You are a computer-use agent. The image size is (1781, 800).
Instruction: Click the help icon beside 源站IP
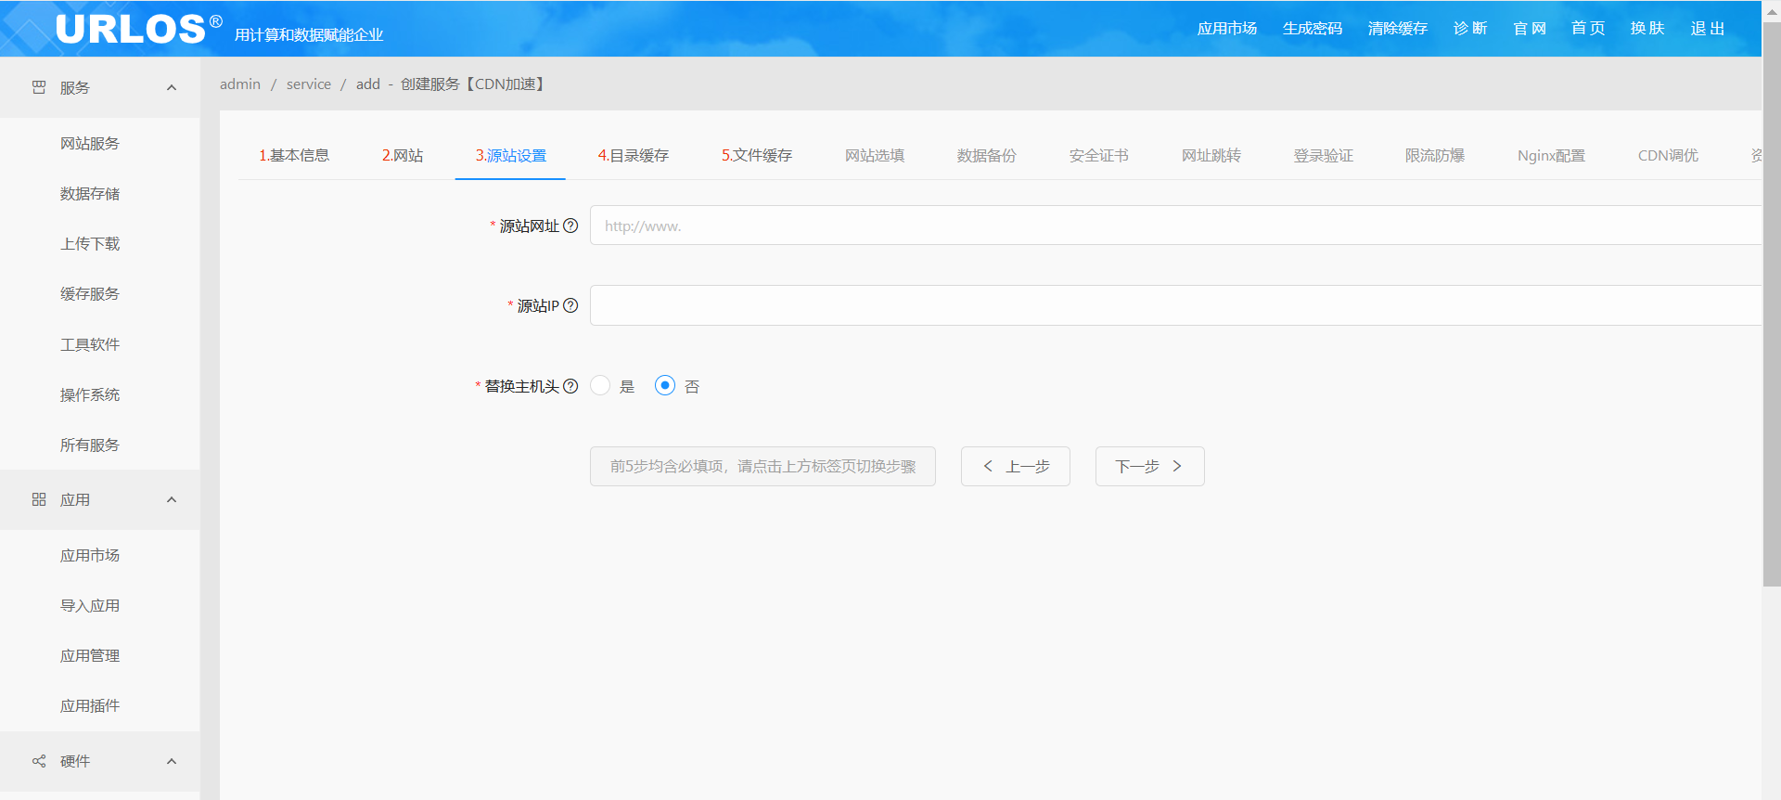(570, 305)
